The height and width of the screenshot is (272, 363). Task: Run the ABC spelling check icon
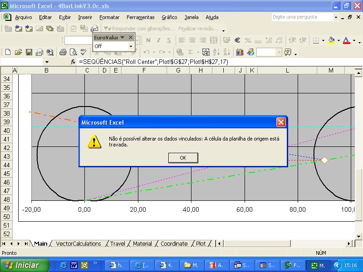83,52
